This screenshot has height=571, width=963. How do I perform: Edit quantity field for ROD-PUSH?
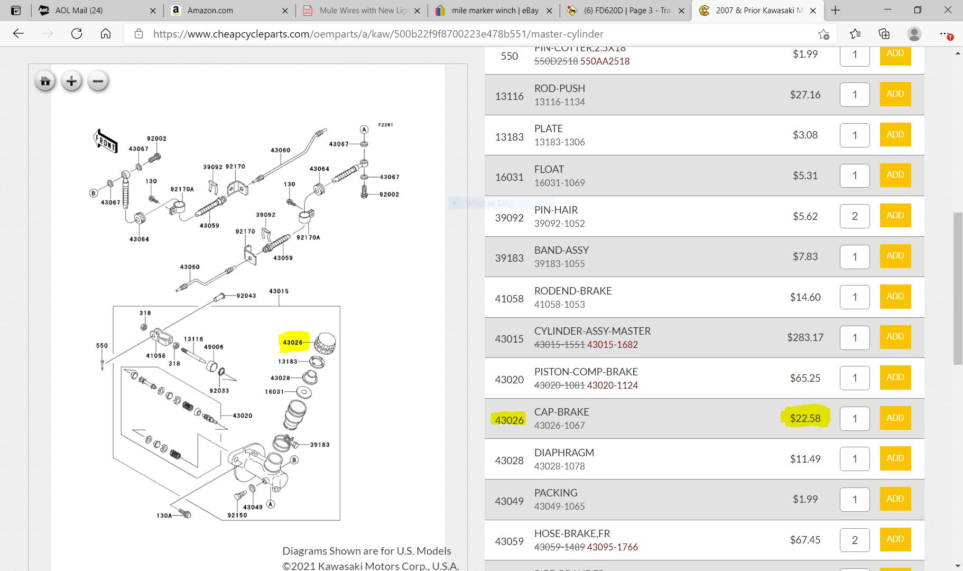pyautogui.click(x=855, y=95)
